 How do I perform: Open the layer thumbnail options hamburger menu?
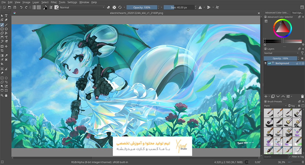click(x=302, y=58)
